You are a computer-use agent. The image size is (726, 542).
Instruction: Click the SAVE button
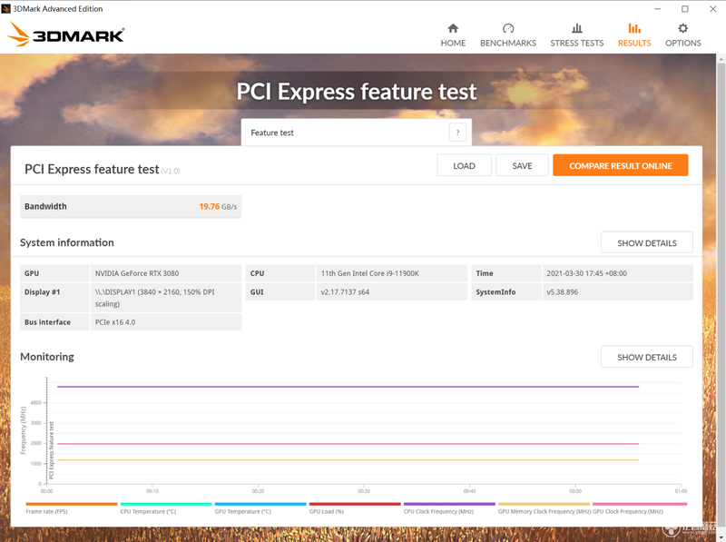(522, 165)
